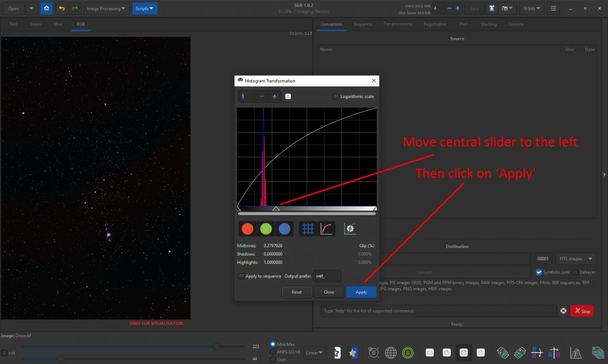
Task: Open the snapshot camera dropdown
Action: 507,8
